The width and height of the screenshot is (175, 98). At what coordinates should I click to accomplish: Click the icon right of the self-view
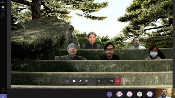coord(174,94)
